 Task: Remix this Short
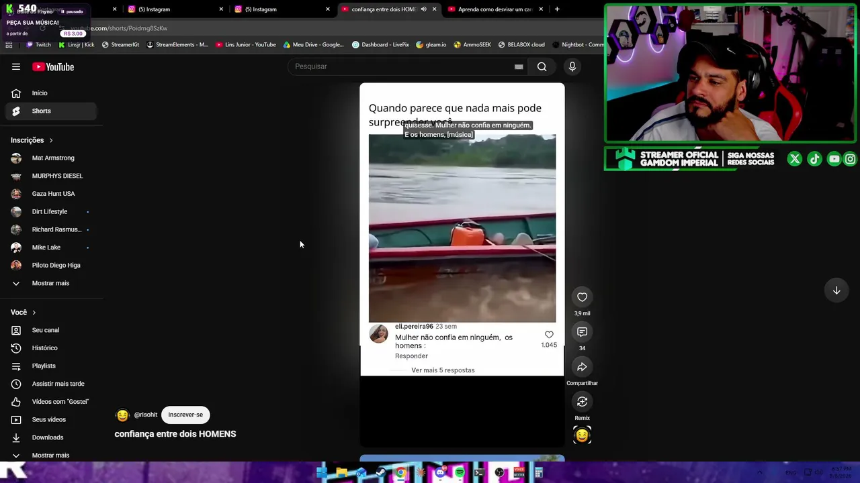(582, 402)
